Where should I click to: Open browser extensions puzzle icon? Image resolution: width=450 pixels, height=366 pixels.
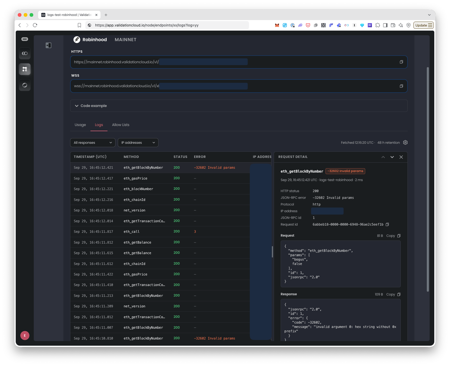click(x=378, y=25)
